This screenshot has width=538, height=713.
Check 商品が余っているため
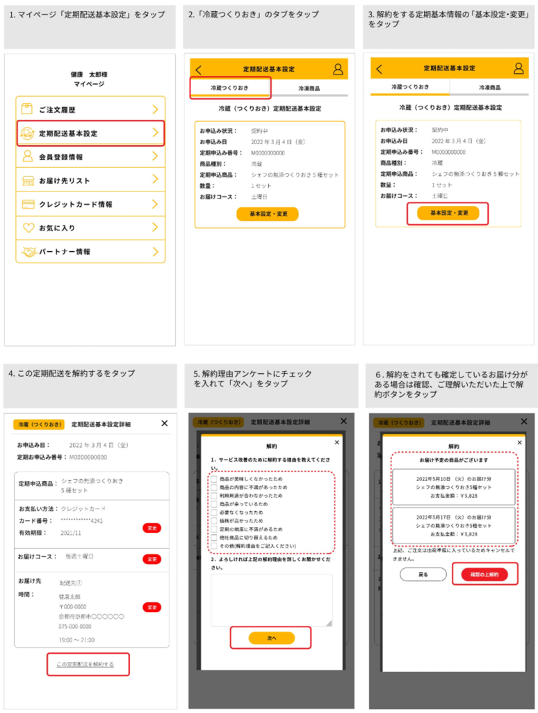214,504
